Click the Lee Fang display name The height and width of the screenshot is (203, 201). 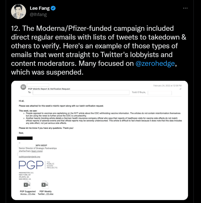tap(40, 8)
